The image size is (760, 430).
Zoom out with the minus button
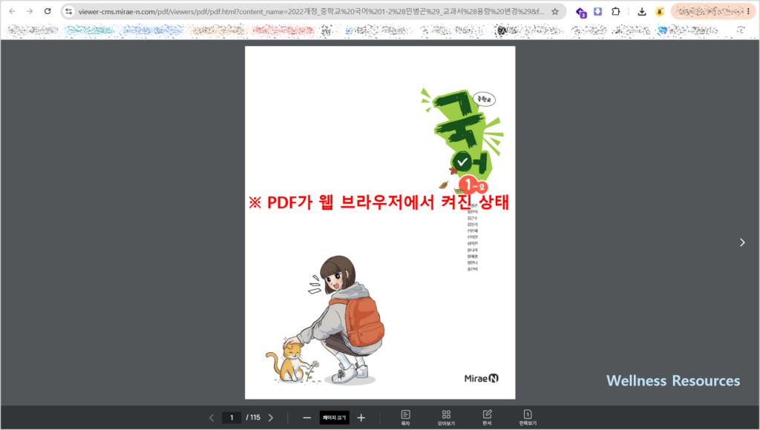tap(307, 417)
